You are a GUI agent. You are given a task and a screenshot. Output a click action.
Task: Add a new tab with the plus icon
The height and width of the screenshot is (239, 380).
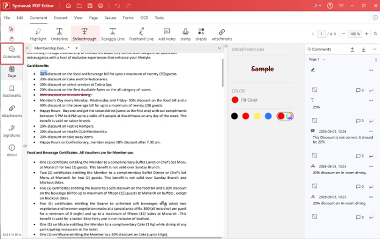click(27, 48)
